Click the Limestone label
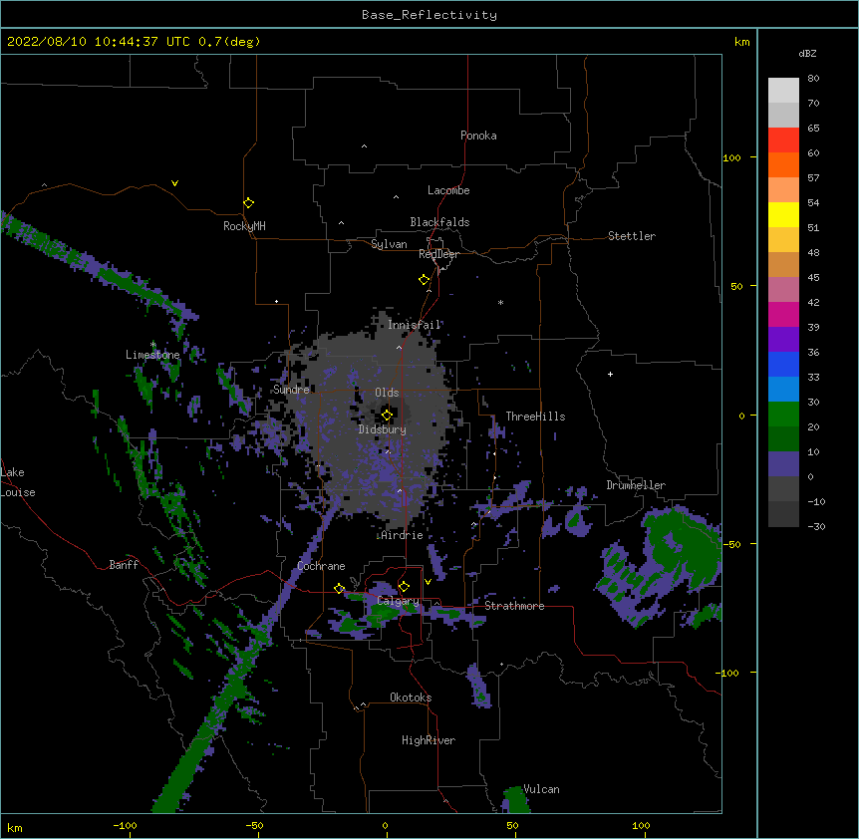 click(x=152, y=355)
